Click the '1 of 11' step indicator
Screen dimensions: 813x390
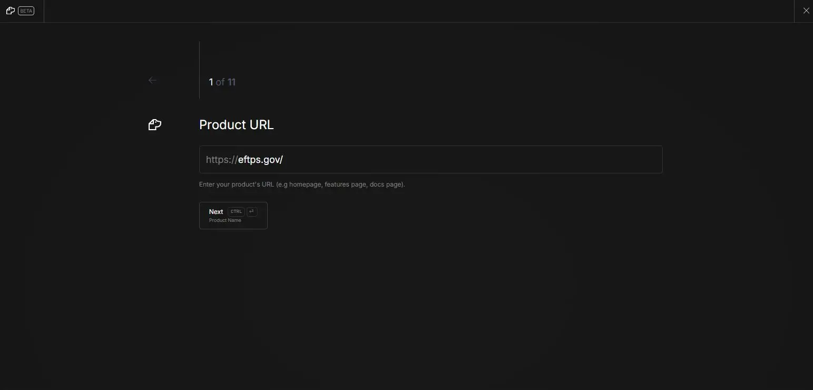click(222, 82)
